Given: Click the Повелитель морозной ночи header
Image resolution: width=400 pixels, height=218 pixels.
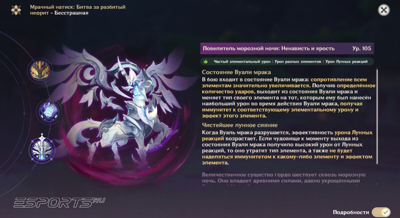Looking at the screenshot, I should tap(268, 49).
